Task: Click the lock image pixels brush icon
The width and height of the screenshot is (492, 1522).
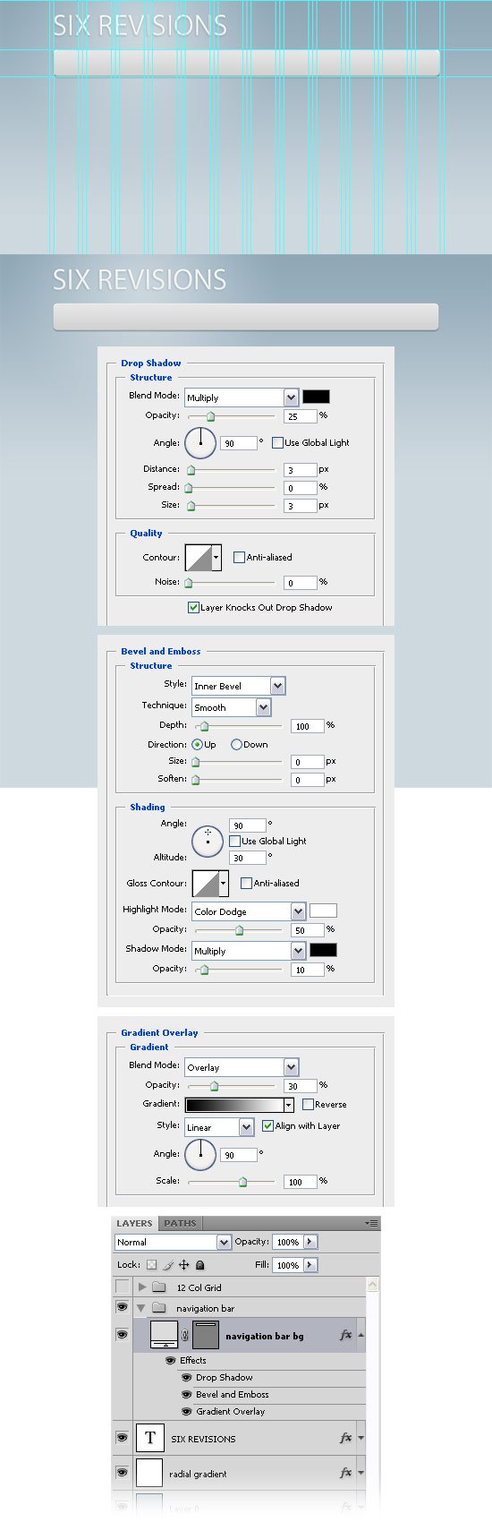Action: click(167, 1265)
